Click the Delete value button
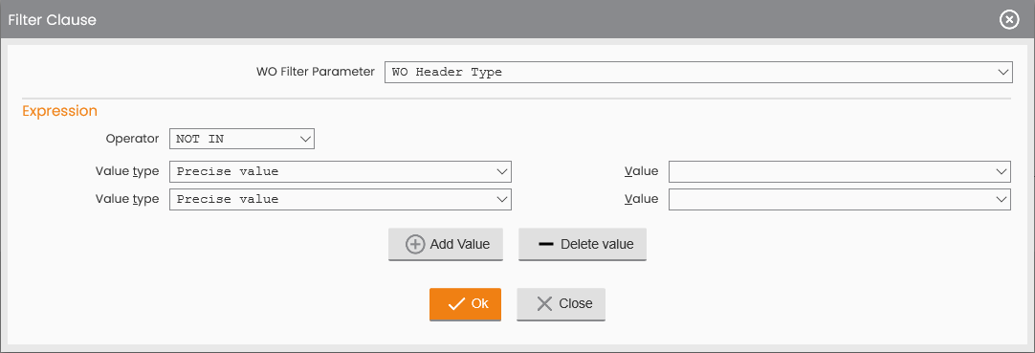Screen dimensions: 1035x353 point(583,244)
